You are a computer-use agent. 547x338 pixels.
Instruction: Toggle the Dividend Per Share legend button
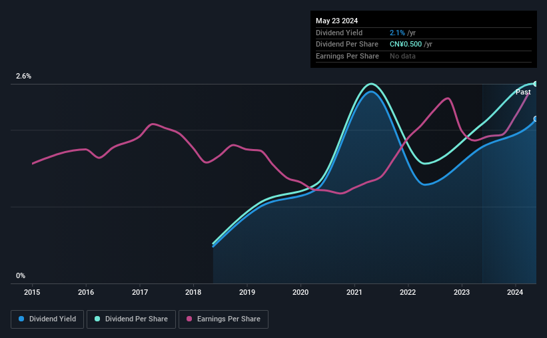pos(131,319)
